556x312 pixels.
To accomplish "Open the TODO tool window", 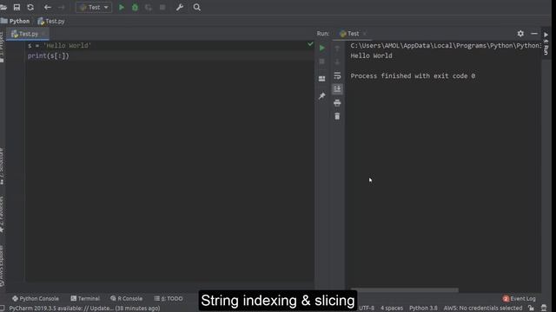I will click(169, 298).
